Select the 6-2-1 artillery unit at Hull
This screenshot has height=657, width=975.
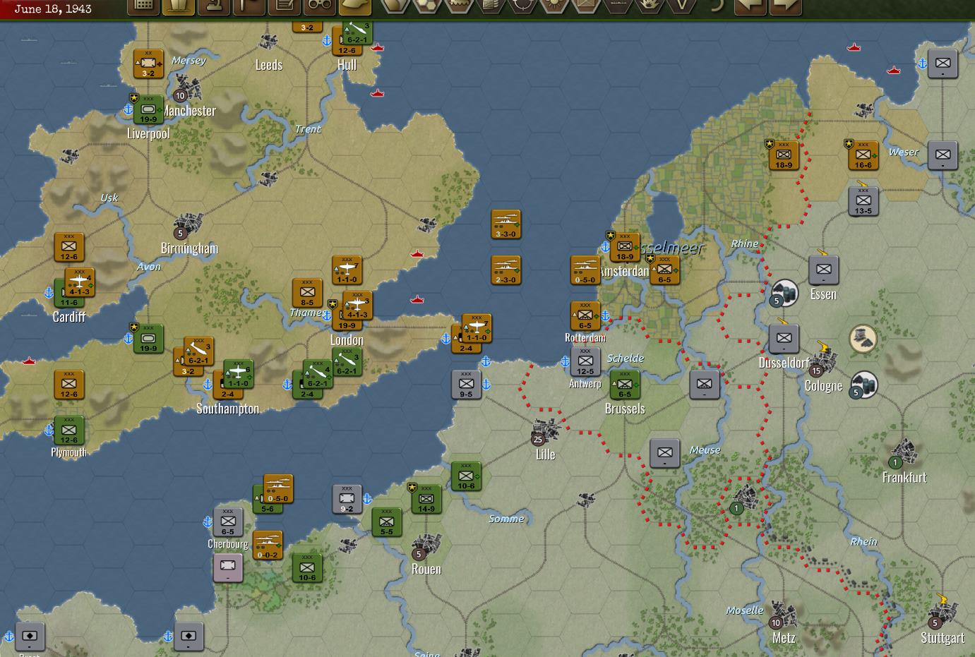pos(357,32)
